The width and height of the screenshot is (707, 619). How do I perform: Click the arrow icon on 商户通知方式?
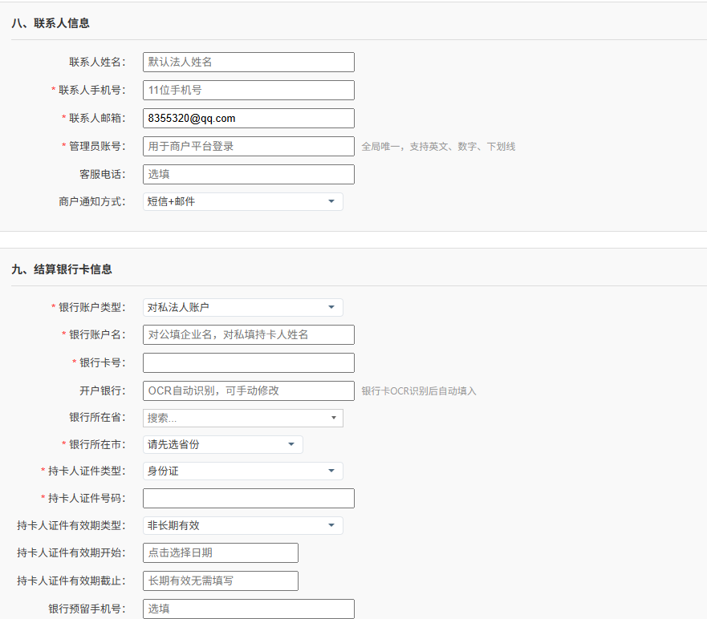coord(331,202)
